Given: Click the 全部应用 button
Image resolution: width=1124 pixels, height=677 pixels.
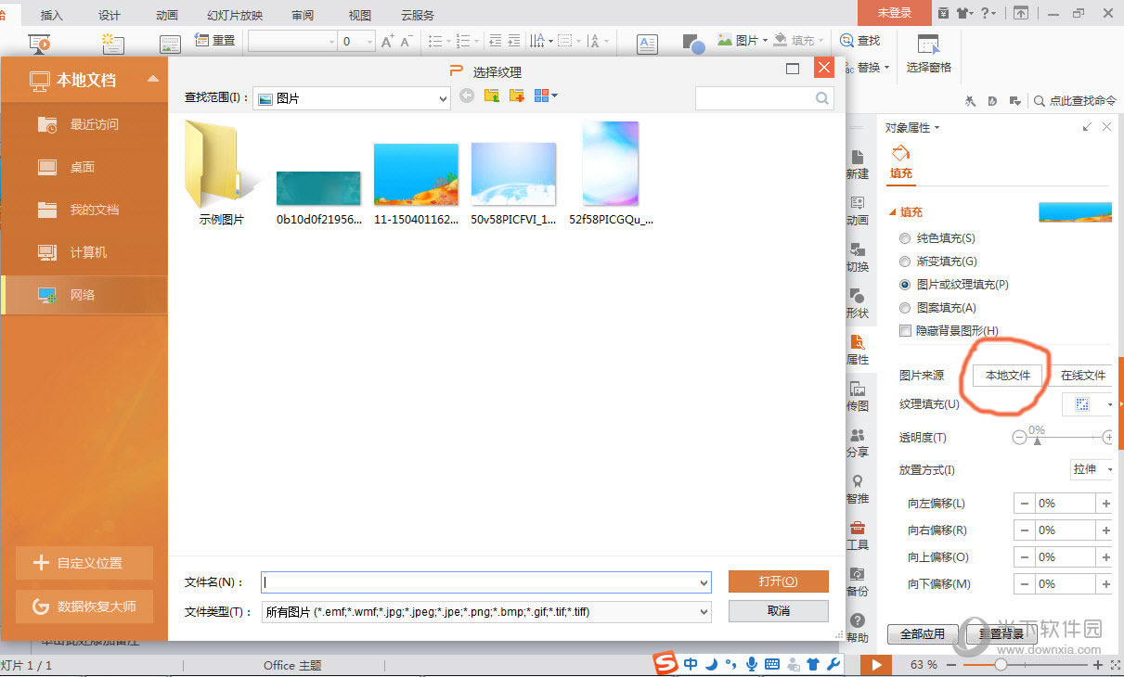Looking at the screenshot, I should coord(922,634).
